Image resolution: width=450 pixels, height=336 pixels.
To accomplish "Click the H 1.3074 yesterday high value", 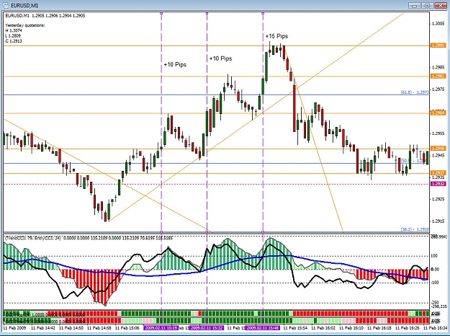I will click(x=13, y=30).
